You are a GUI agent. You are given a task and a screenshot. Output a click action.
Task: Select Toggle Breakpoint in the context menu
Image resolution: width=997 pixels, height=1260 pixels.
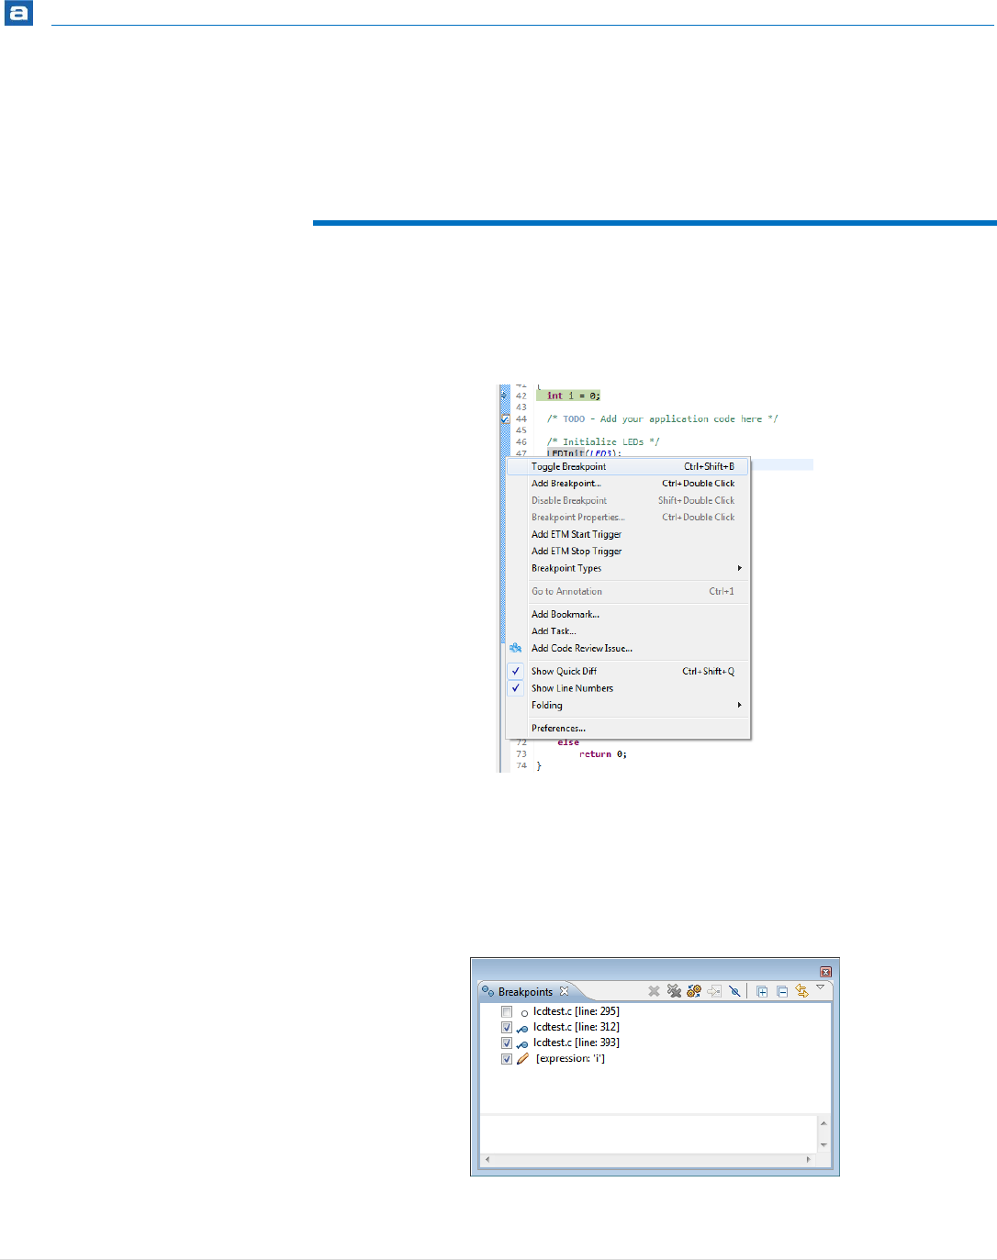tap(628, 466)
